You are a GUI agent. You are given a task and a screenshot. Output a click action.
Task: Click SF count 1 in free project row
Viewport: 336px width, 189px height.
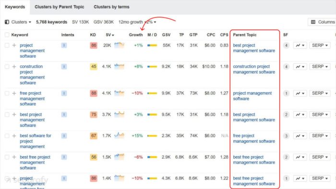pyautogui.click(x=286, y=93)
